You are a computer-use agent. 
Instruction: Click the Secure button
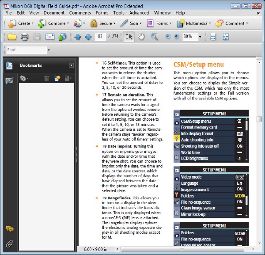pyautogui.click(x=103, y=23)
